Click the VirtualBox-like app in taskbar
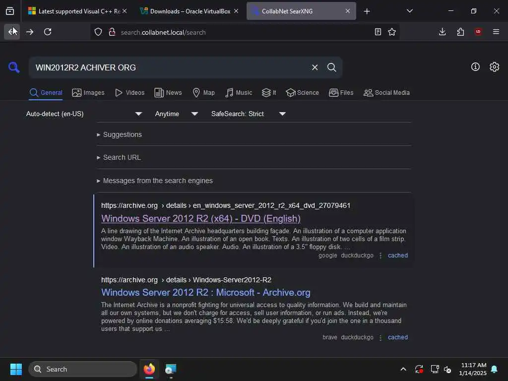This screenshot has height=381, width=508. coord(171,369)
